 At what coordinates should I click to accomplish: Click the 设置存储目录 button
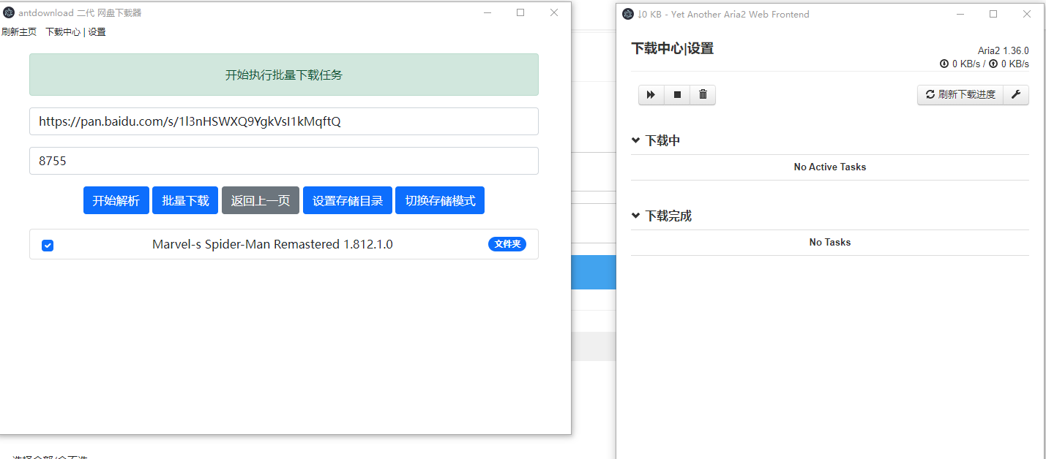pos(348,200)
